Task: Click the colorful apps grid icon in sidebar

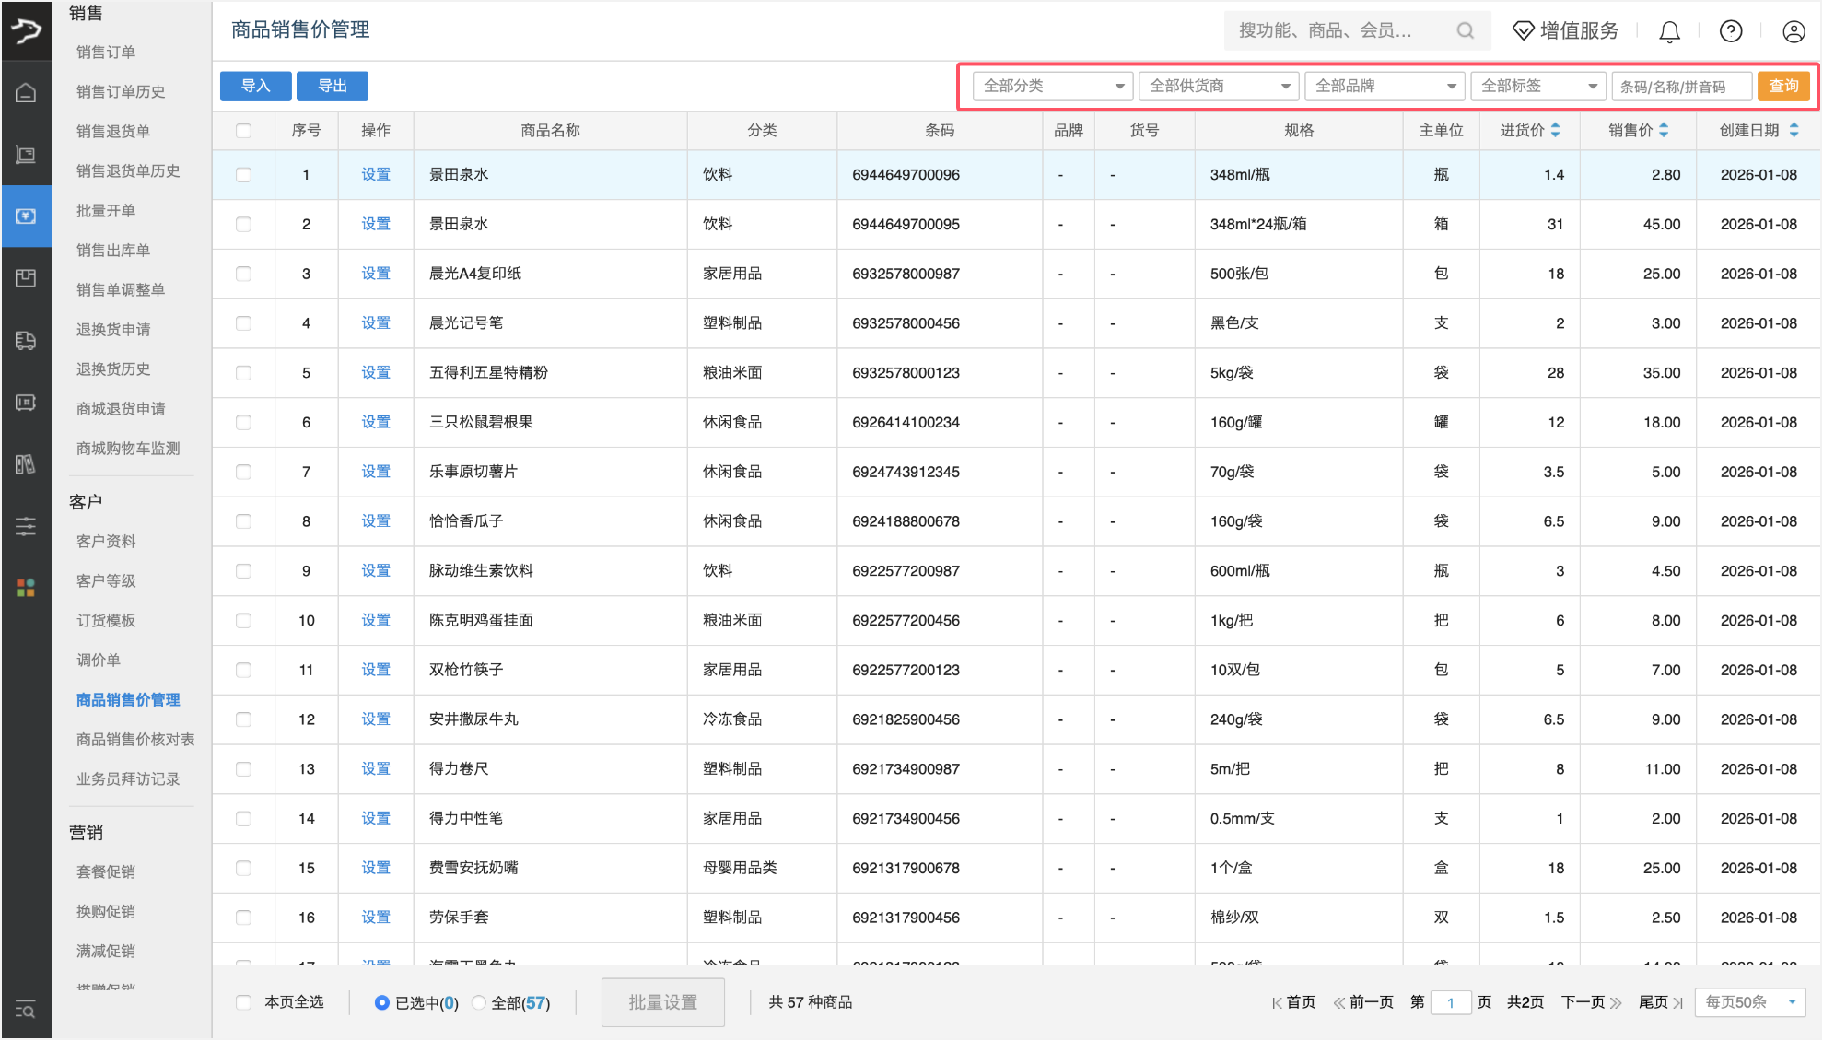Action: click(26, 588)
